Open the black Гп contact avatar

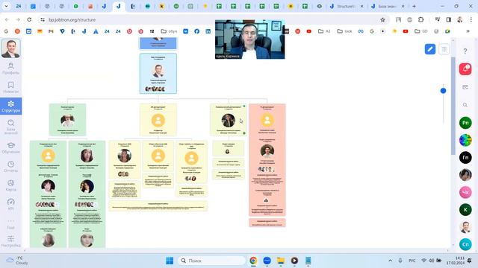pos(465,157)
